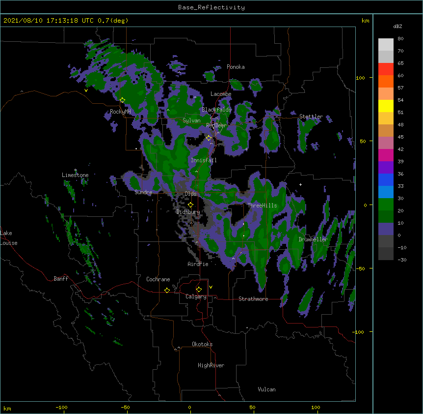Click the Didsbury label

[188, 212]
